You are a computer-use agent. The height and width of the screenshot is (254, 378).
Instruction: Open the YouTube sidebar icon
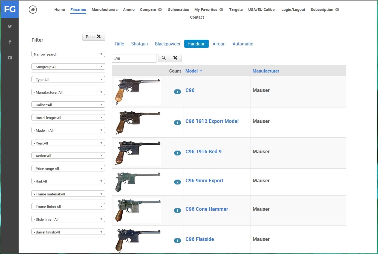pos(10,58)
